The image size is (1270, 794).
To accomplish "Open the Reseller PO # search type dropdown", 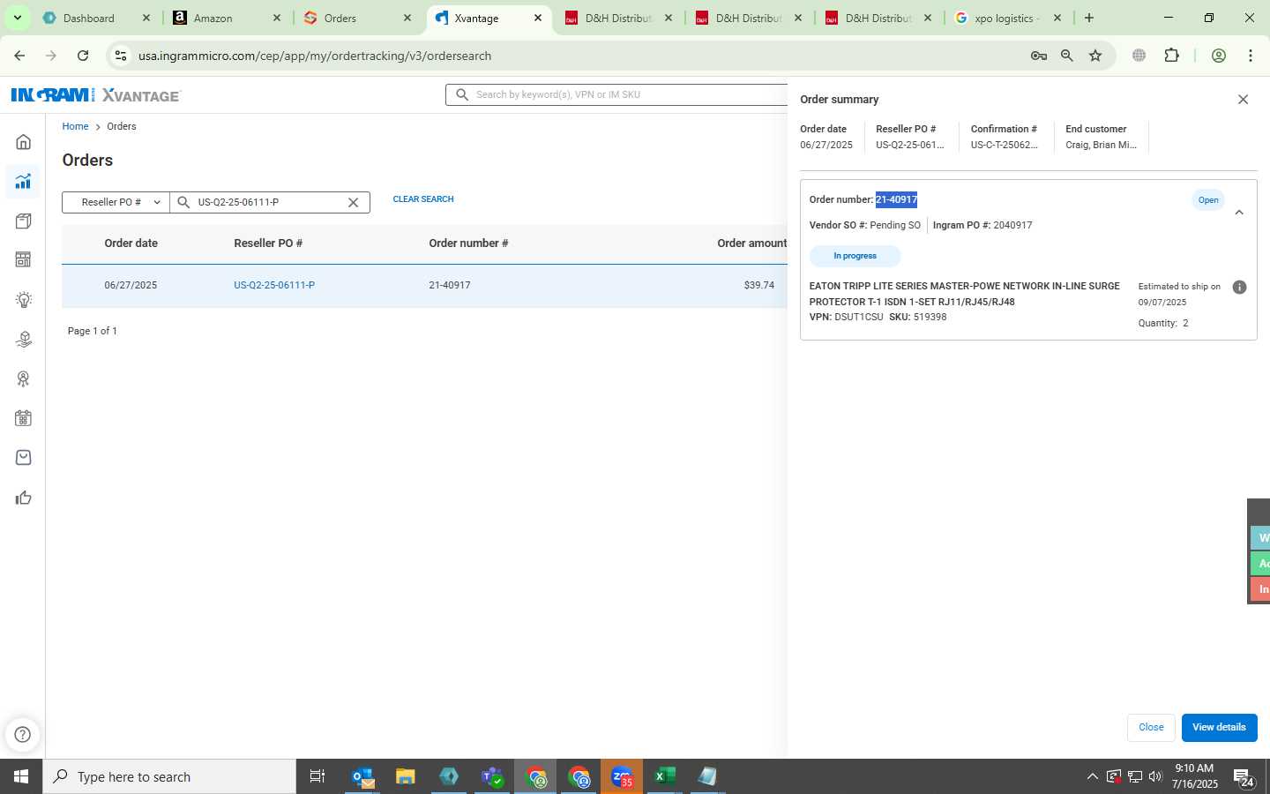I will [x=116, y=202].
